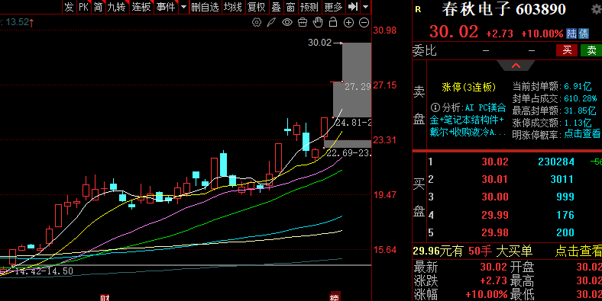Open the toolbox icon above chart

click(x=303, y=22)
